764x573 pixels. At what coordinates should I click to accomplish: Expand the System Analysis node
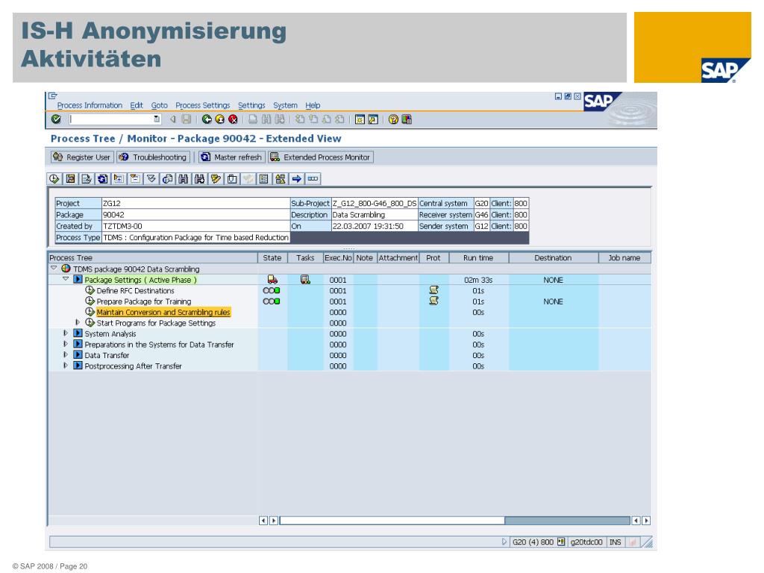pyautogui.click(x=66, y=334)
